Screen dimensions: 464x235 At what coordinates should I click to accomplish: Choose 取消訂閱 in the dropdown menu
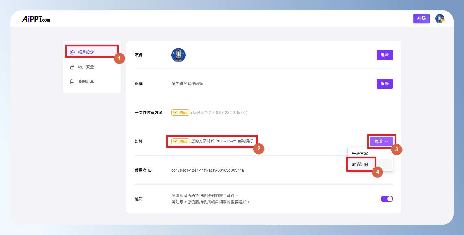[x=360, y=164]
